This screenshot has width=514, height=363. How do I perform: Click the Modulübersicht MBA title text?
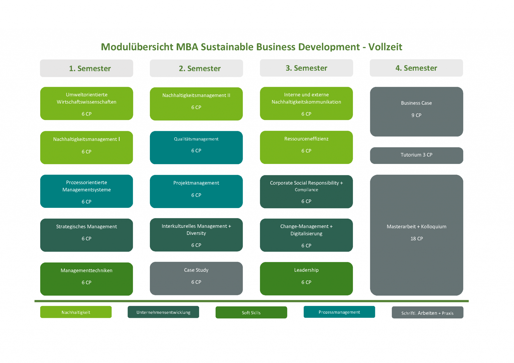pos(252,47)
